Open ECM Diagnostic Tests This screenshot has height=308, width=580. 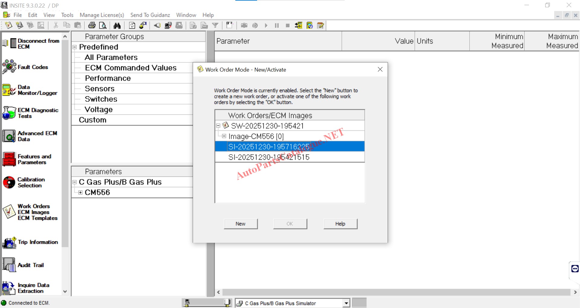pos(9,113)
